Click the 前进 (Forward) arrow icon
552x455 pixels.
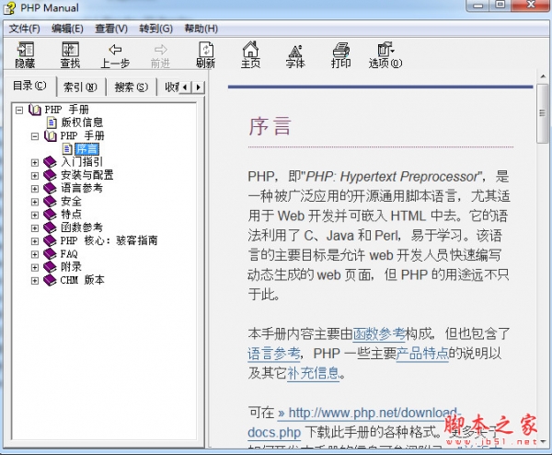point(160,50)
